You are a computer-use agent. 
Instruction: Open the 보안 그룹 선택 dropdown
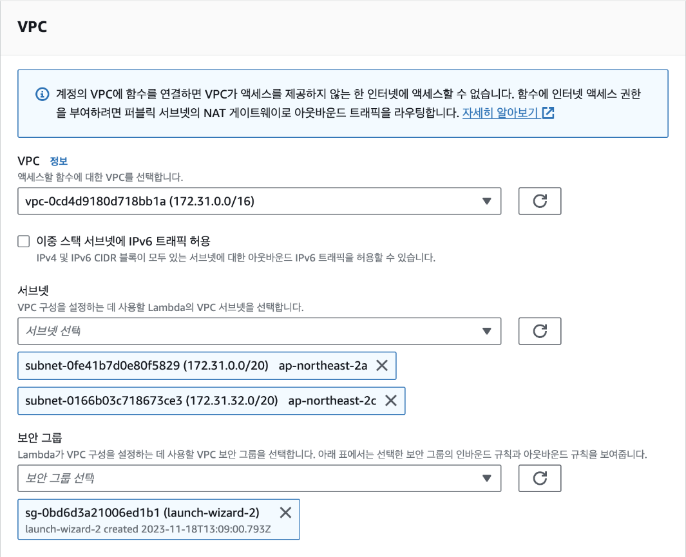(260, 478)
